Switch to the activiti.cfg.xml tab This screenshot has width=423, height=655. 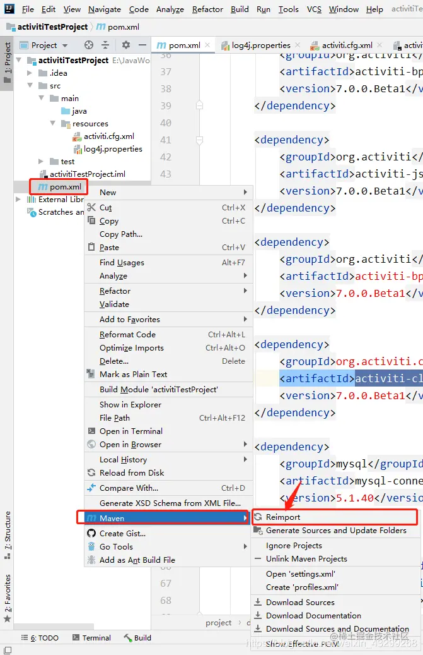(x=347, y=45)
